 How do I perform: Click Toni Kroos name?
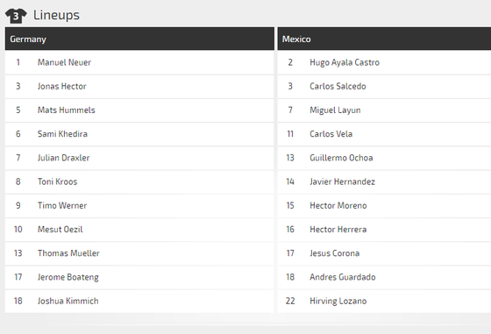click(x=57, y=181)
